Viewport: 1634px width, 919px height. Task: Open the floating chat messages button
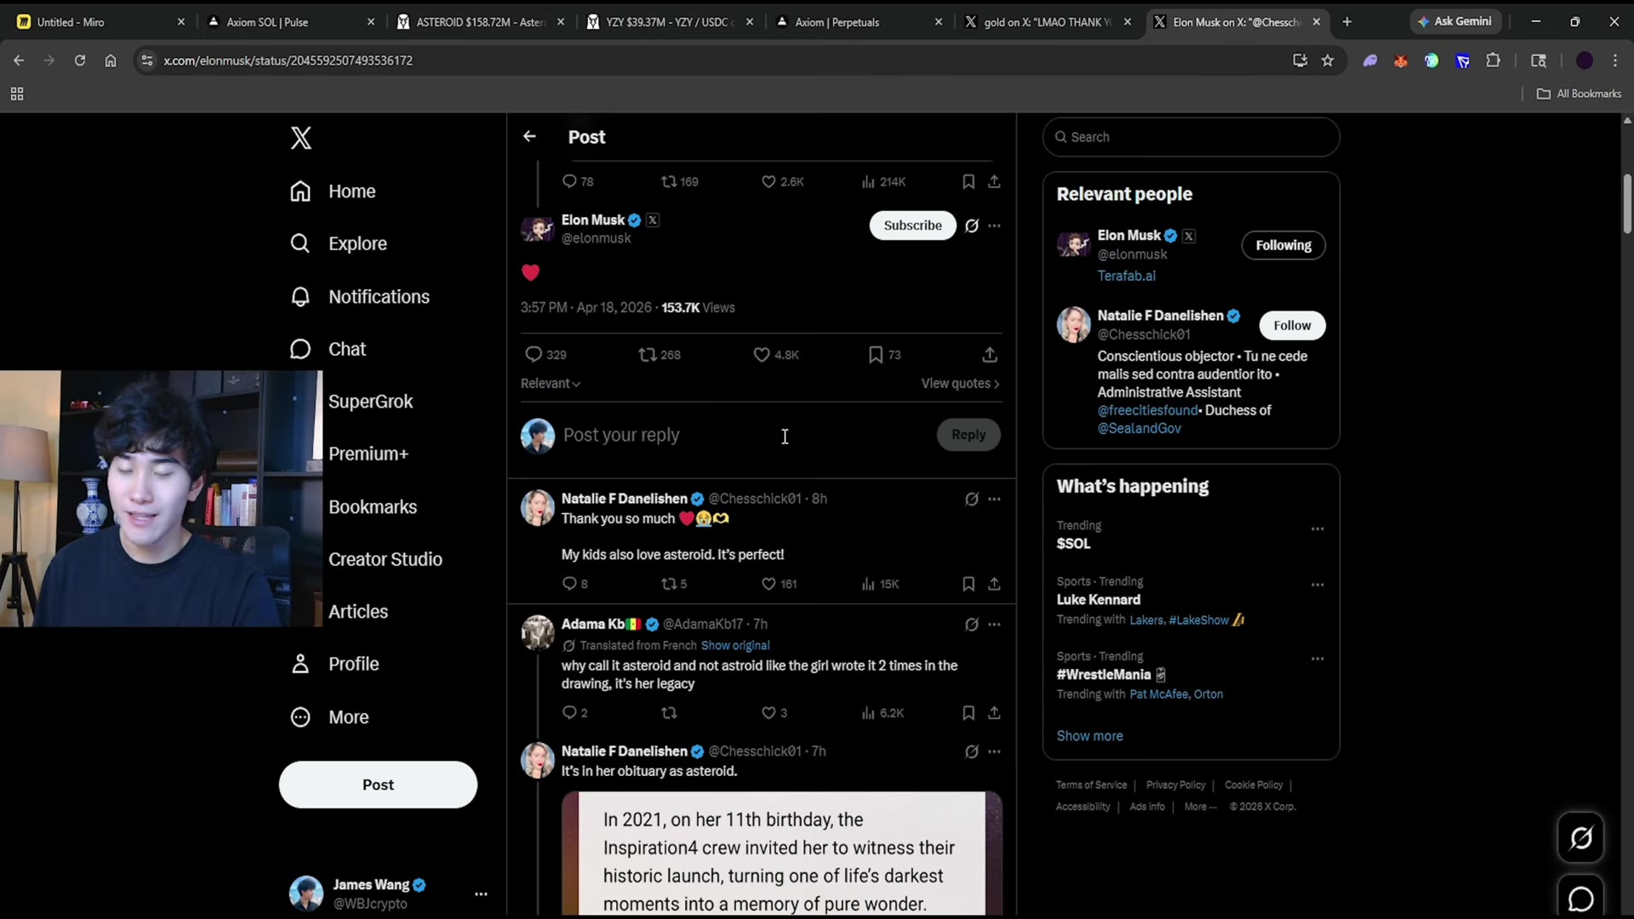click(x=1581, y=898)
